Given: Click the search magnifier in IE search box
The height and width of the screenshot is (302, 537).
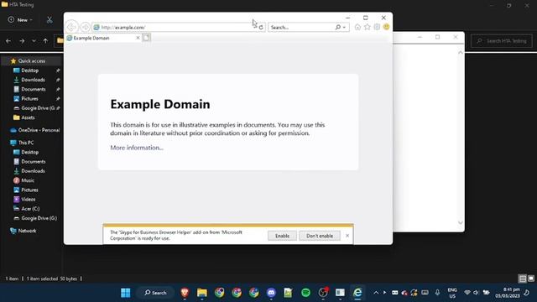Looking at the screenshot, I should pyautogui.click(x=337, y=27).
